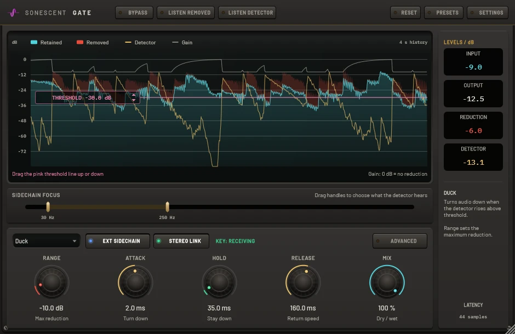The height and width of the screenshot is (334, 515).
Task: Click the Mix knob
Action: point(387,282)
